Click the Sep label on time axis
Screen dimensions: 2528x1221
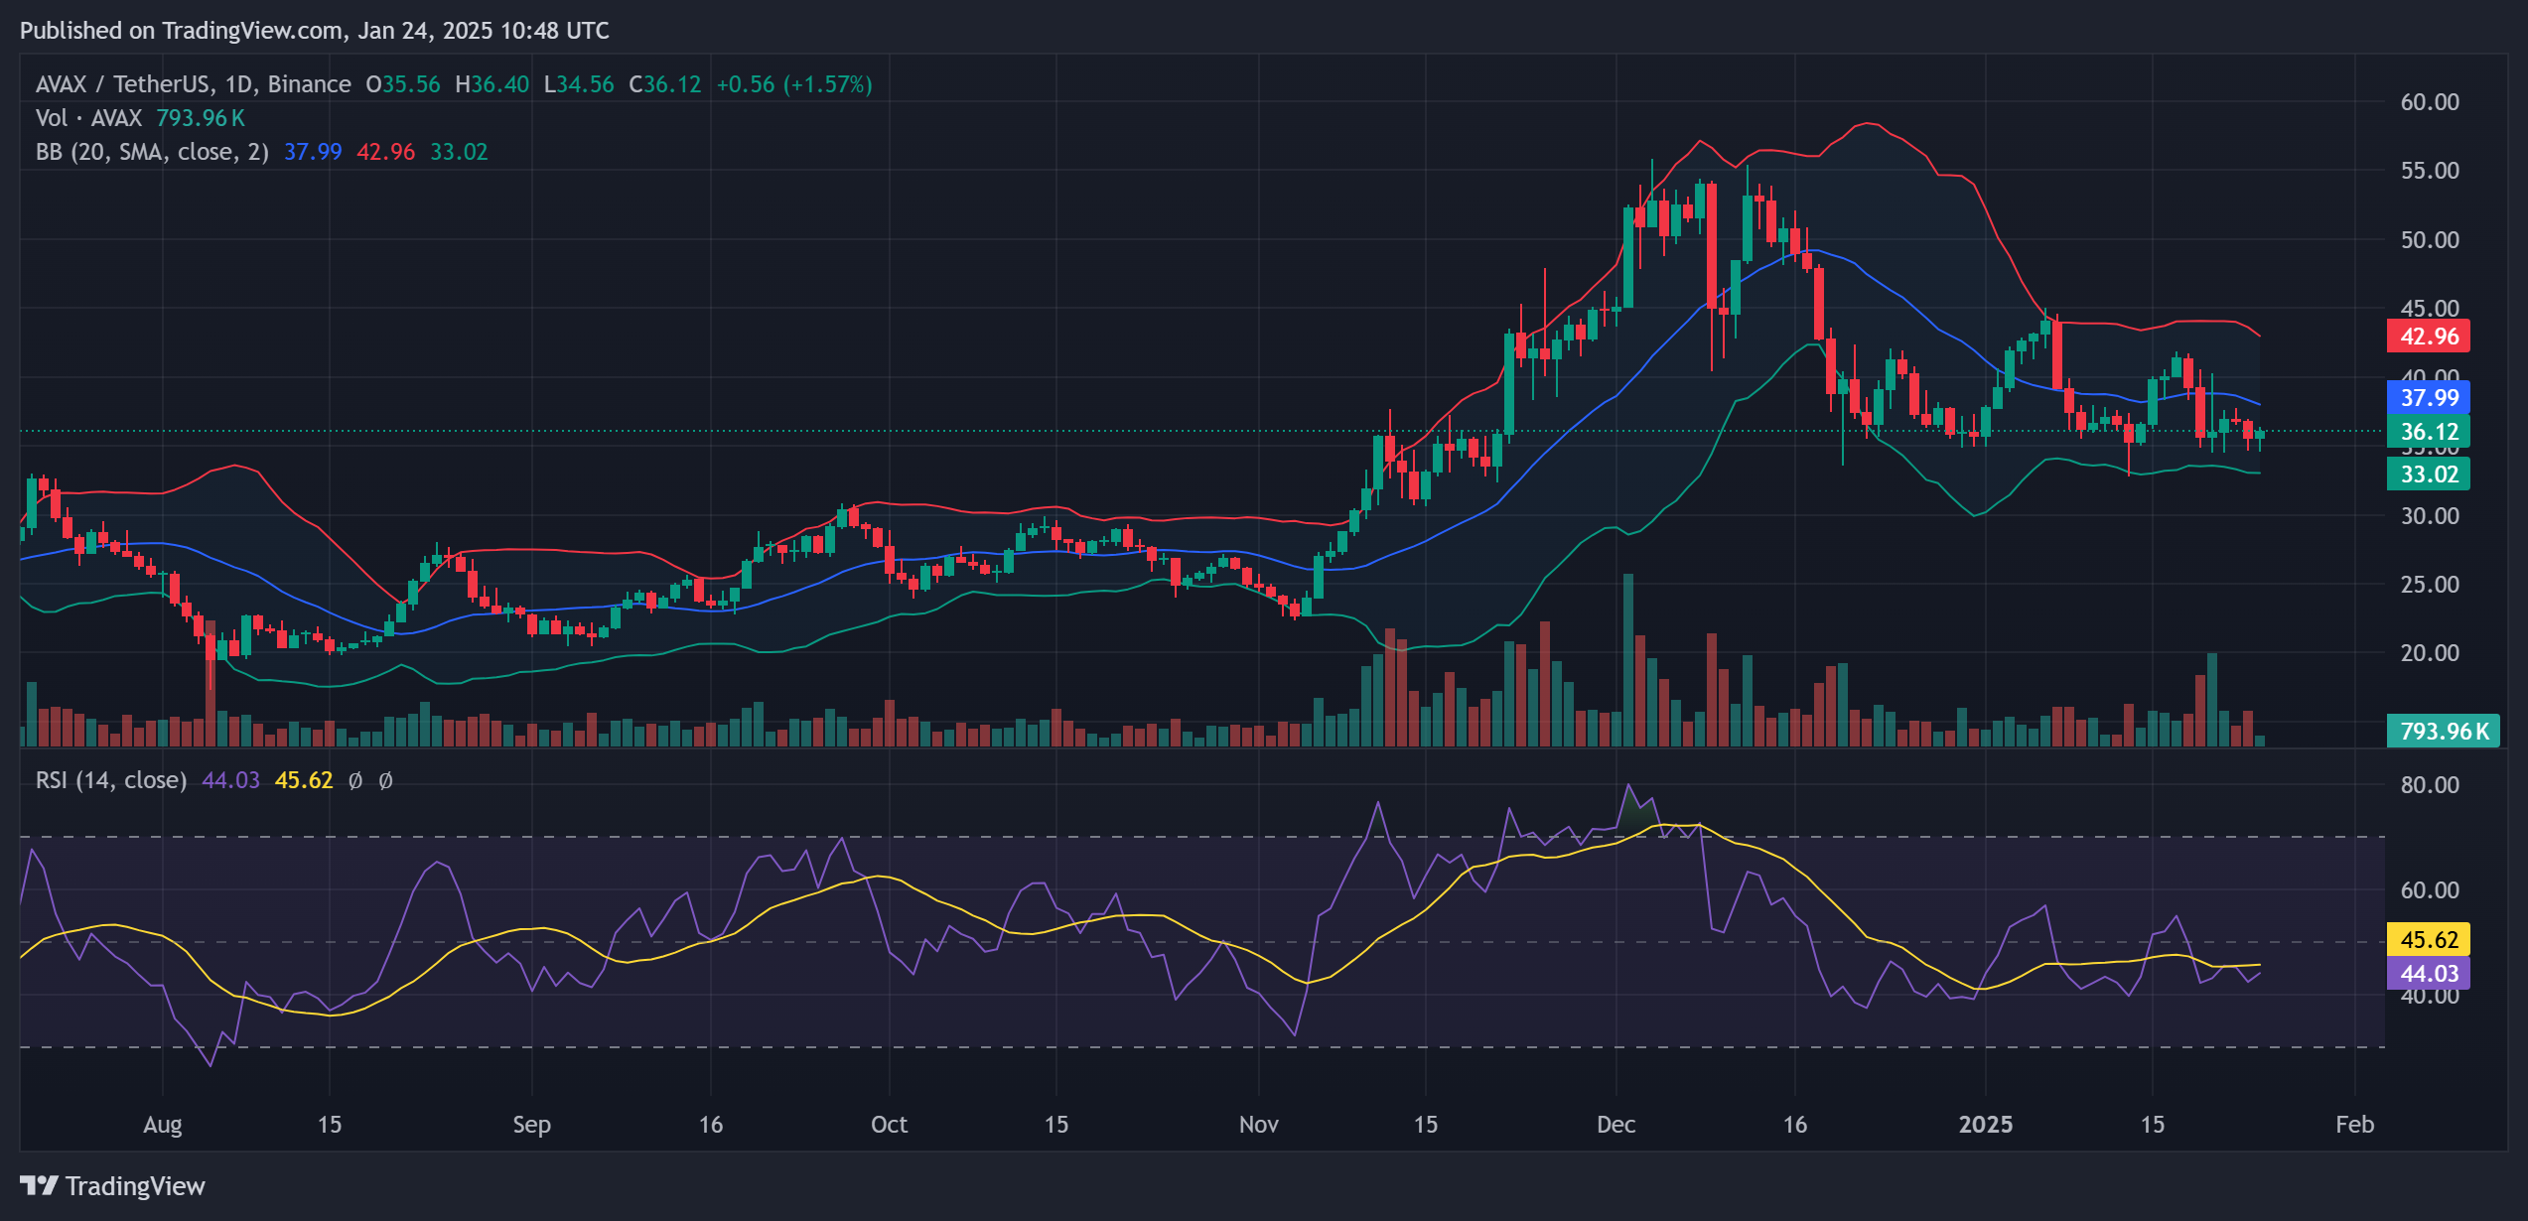click(532, 1125)
